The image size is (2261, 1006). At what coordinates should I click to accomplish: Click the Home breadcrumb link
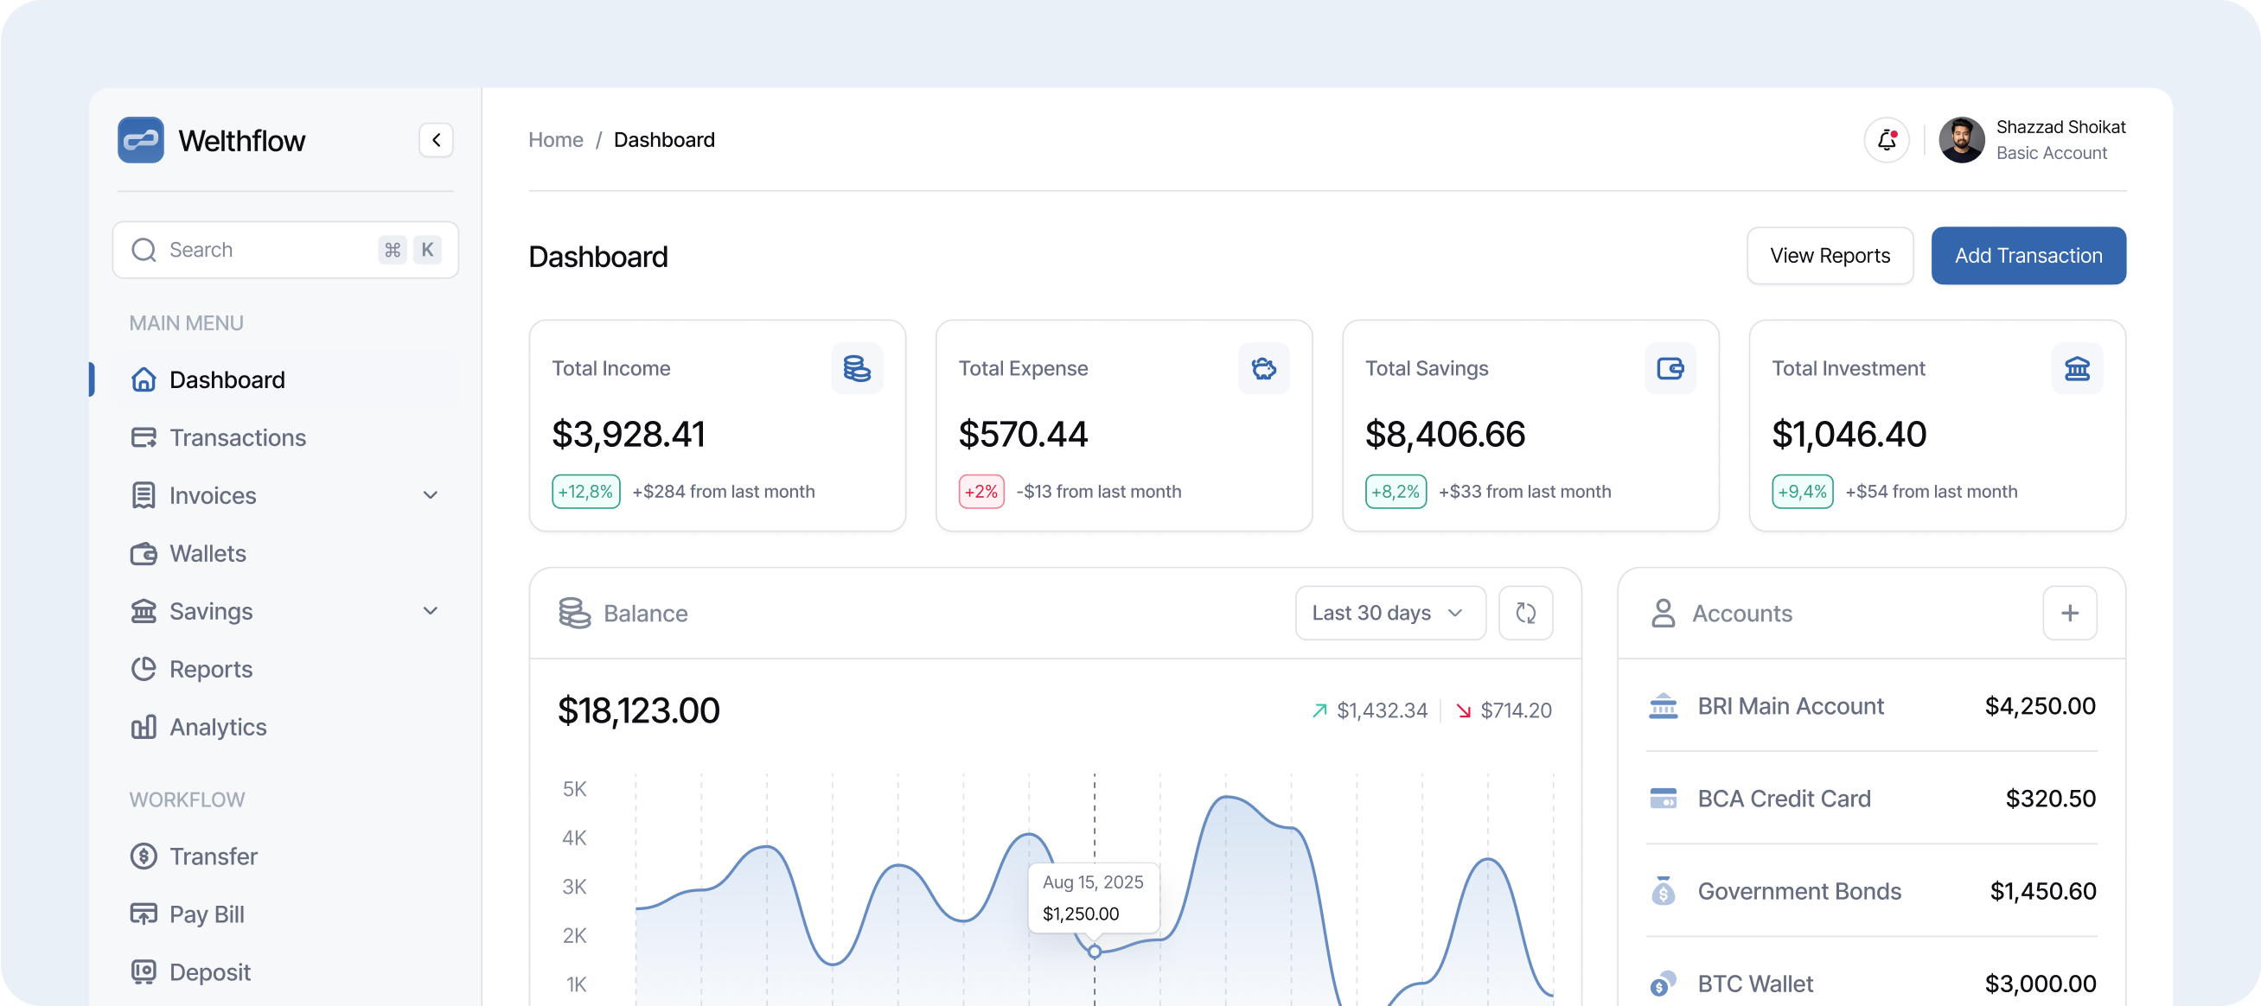point(556,140)
